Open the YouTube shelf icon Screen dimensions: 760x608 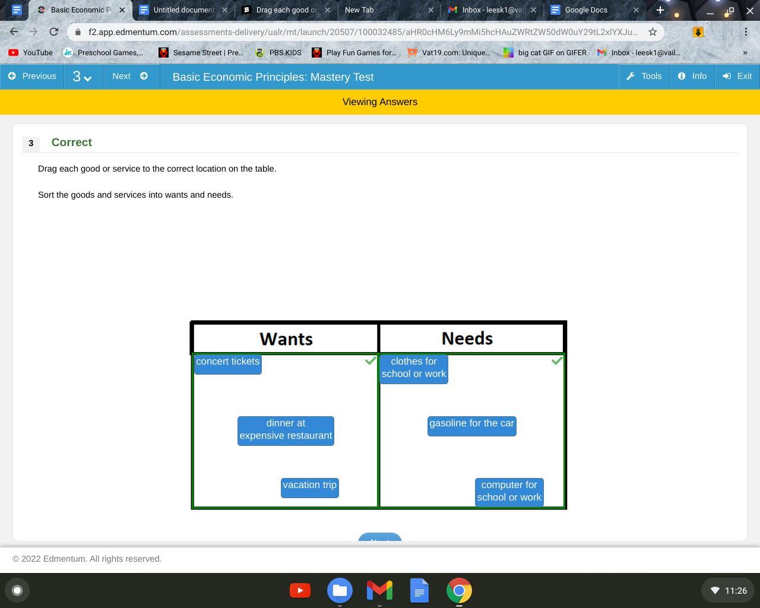coord(300,590)
